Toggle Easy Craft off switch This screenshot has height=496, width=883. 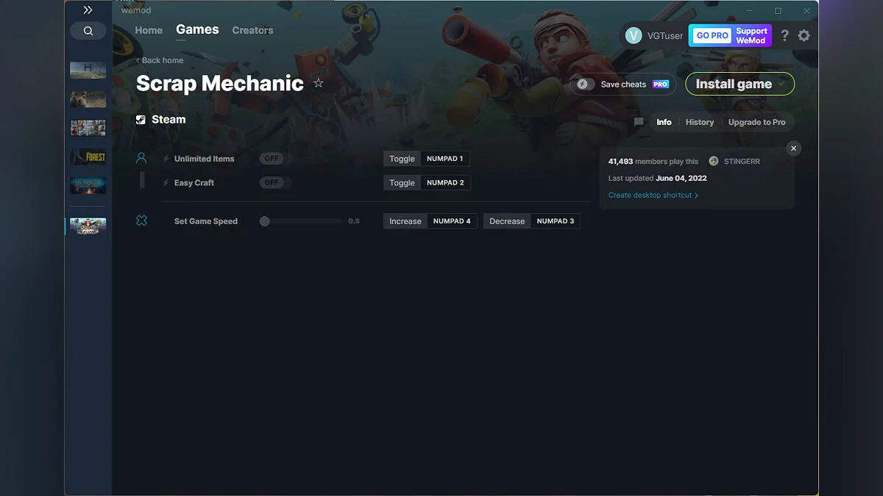[x=272, y=182]
